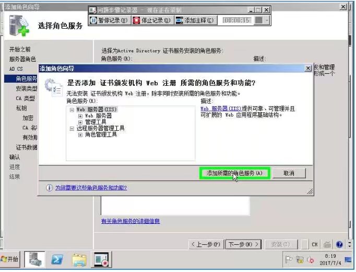The width and height of the screenshot is (356, 272).
Task: Select 安装类型 step in sidebar
Action: [26, 88]
